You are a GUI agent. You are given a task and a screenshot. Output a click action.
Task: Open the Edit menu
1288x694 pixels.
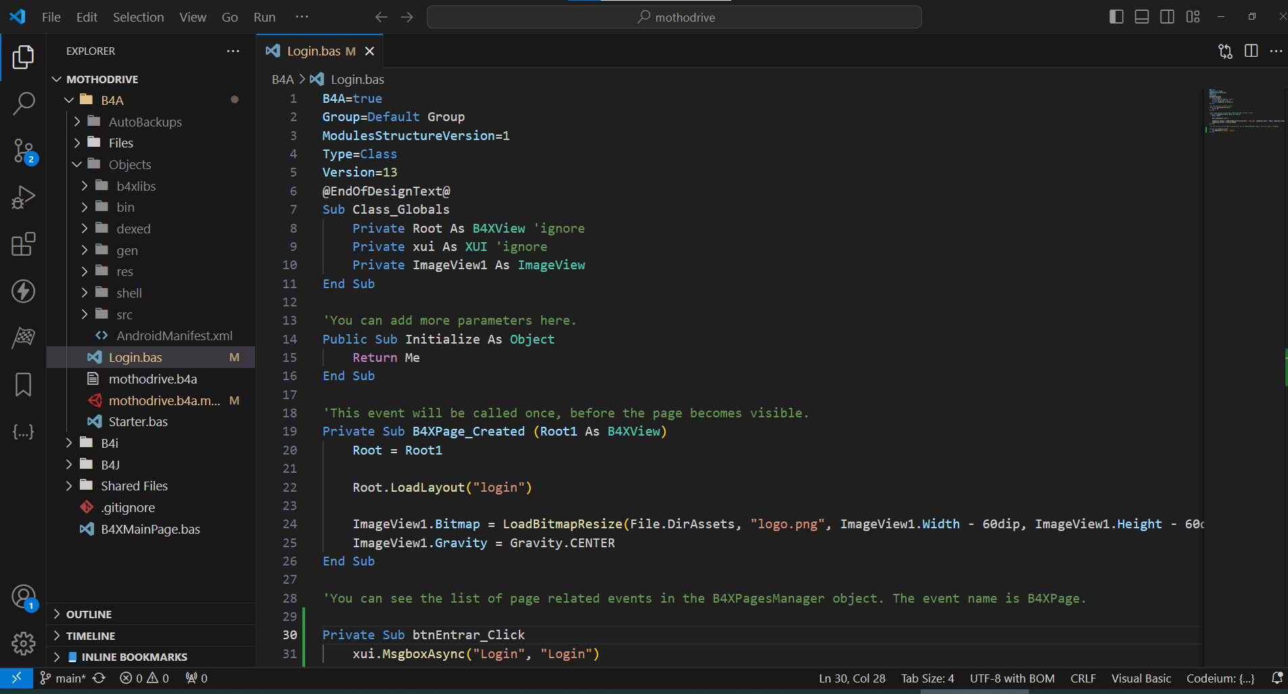pyautogui.click(x=87, y=17)
